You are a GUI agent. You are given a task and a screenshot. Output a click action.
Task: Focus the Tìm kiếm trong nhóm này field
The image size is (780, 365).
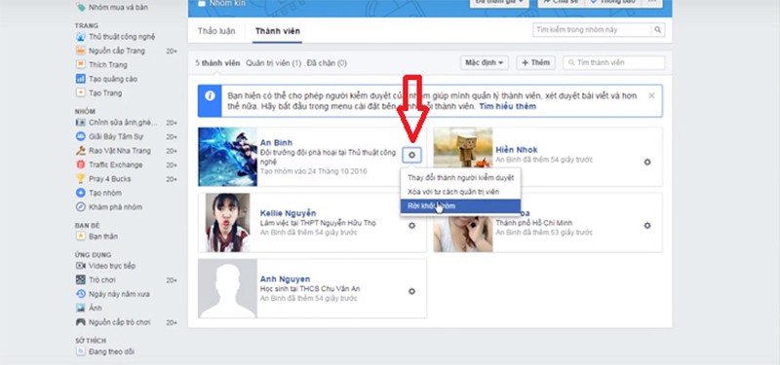coord(592,30)
